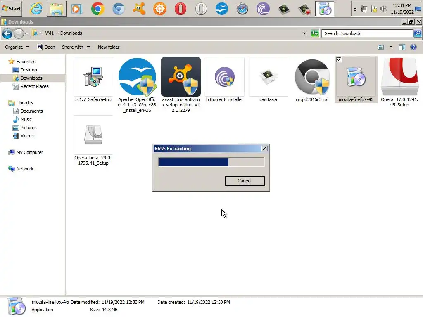
Task: Select crupd2016r3_us file
Action: [312, 80]
